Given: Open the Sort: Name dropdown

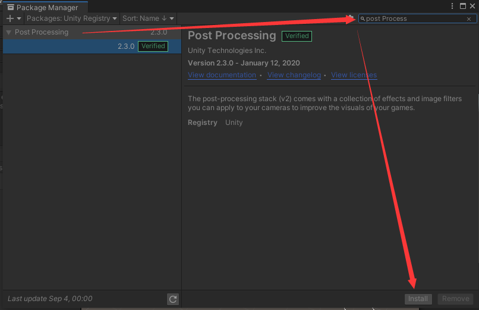Looking at the screenshot, I should click(148, 18).
